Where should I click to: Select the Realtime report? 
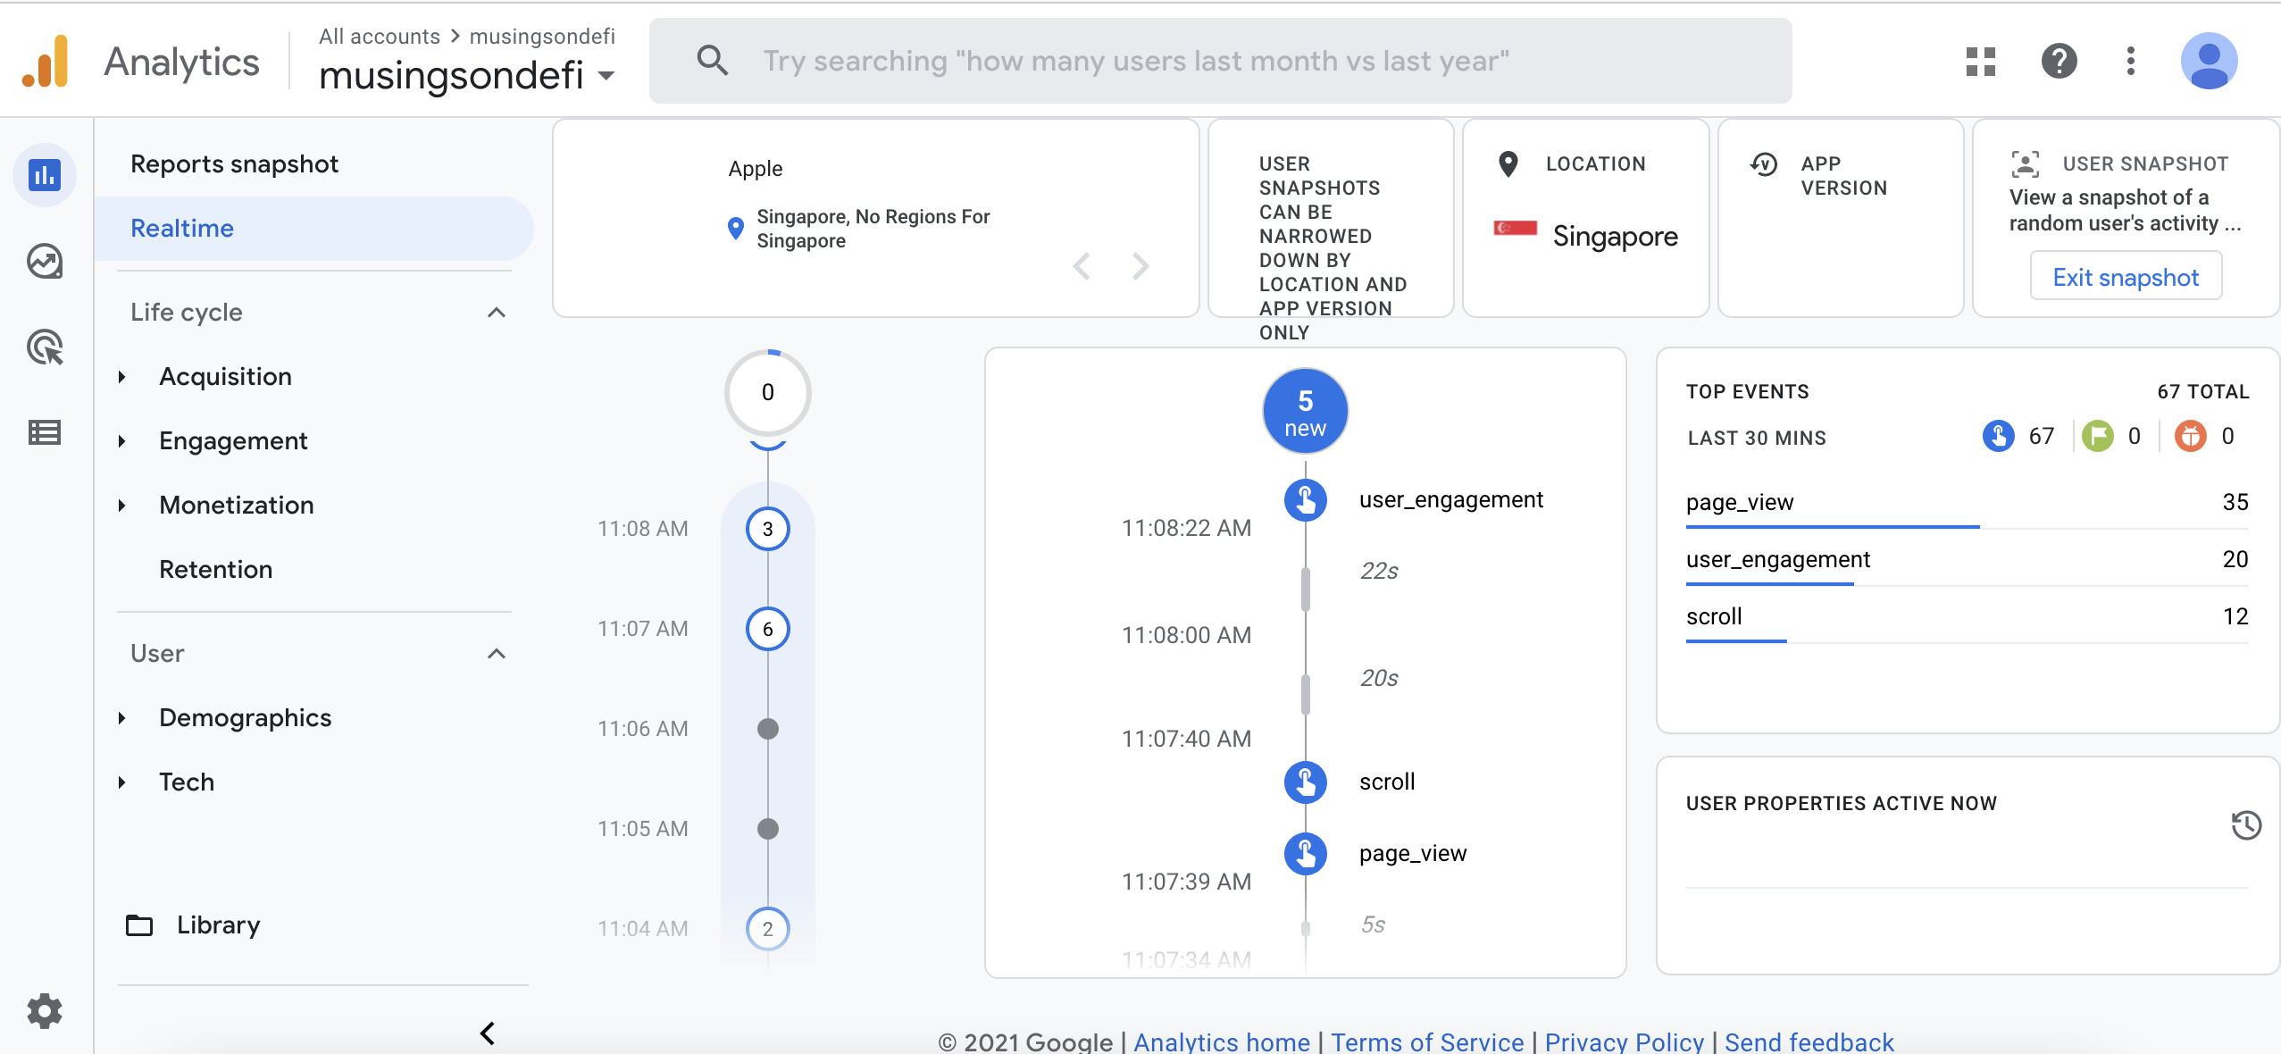182,229
